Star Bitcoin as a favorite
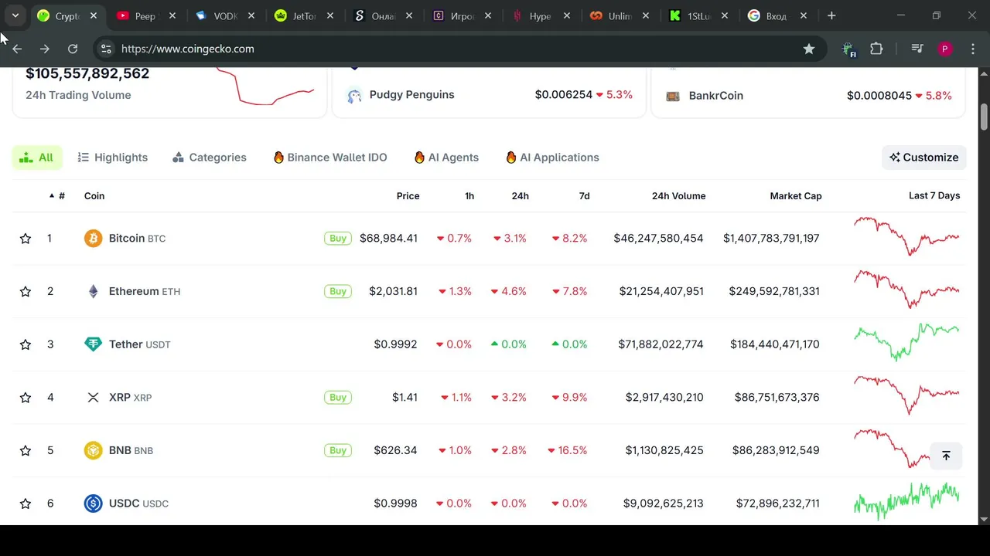The height and width of the screenshot is (556, 990). pyautogui.click(x=26, y=239)
